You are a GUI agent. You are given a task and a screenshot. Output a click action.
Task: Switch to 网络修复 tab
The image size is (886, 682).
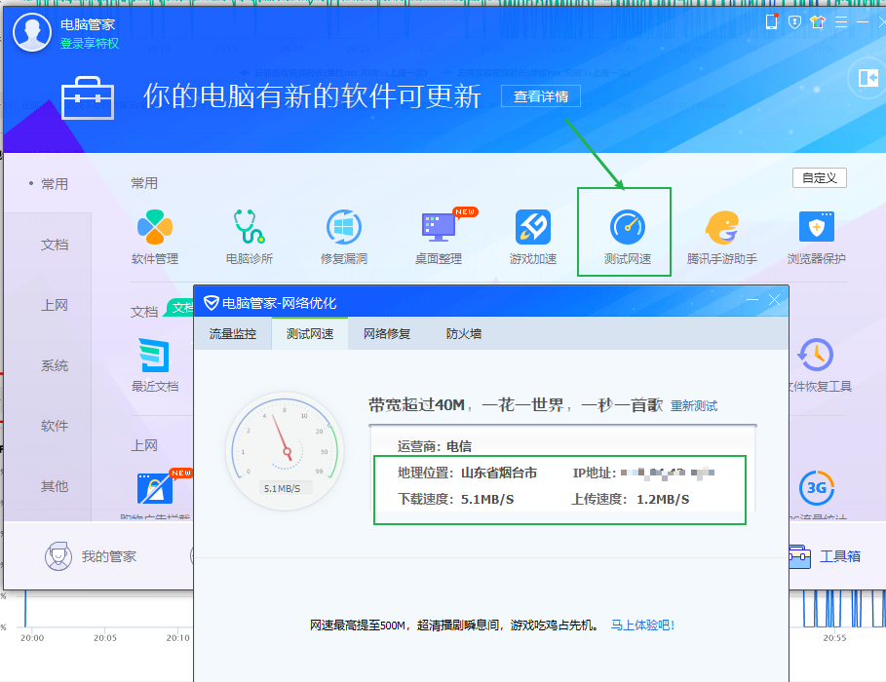387,334
